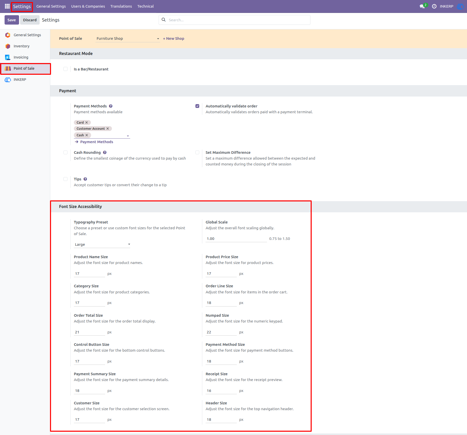Open Users & Companies menu
Screen dimensions: 467x435
click(88, 6)
